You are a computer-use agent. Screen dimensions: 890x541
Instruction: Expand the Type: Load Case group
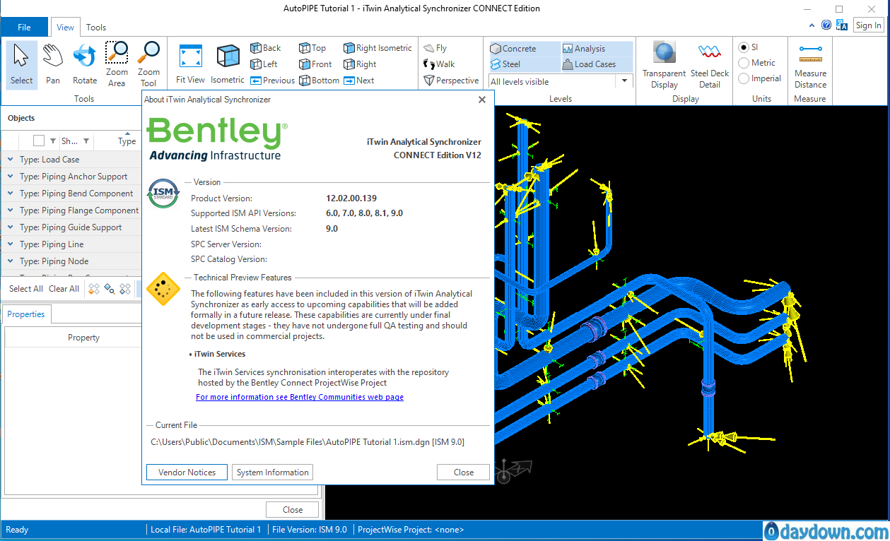click(x=11, y=160)
